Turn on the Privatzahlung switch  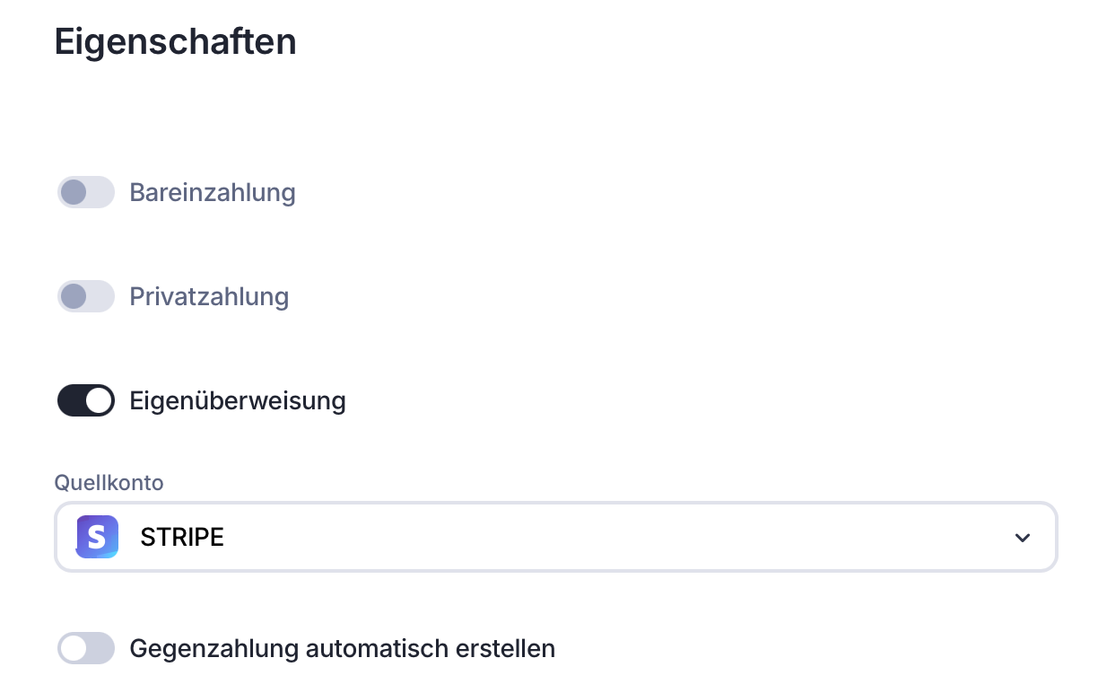pyautogui.click(x=86, y=296)
